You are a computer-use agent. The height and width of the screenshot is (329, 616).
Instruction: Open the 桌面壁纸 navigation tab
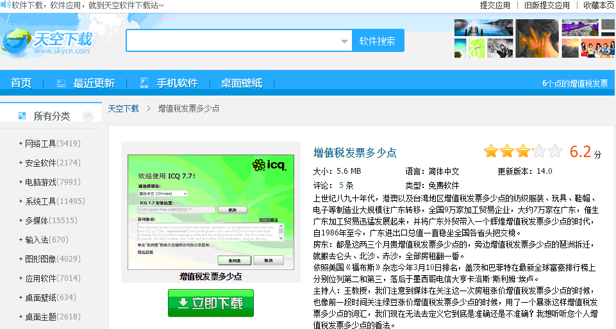[242, 83]
